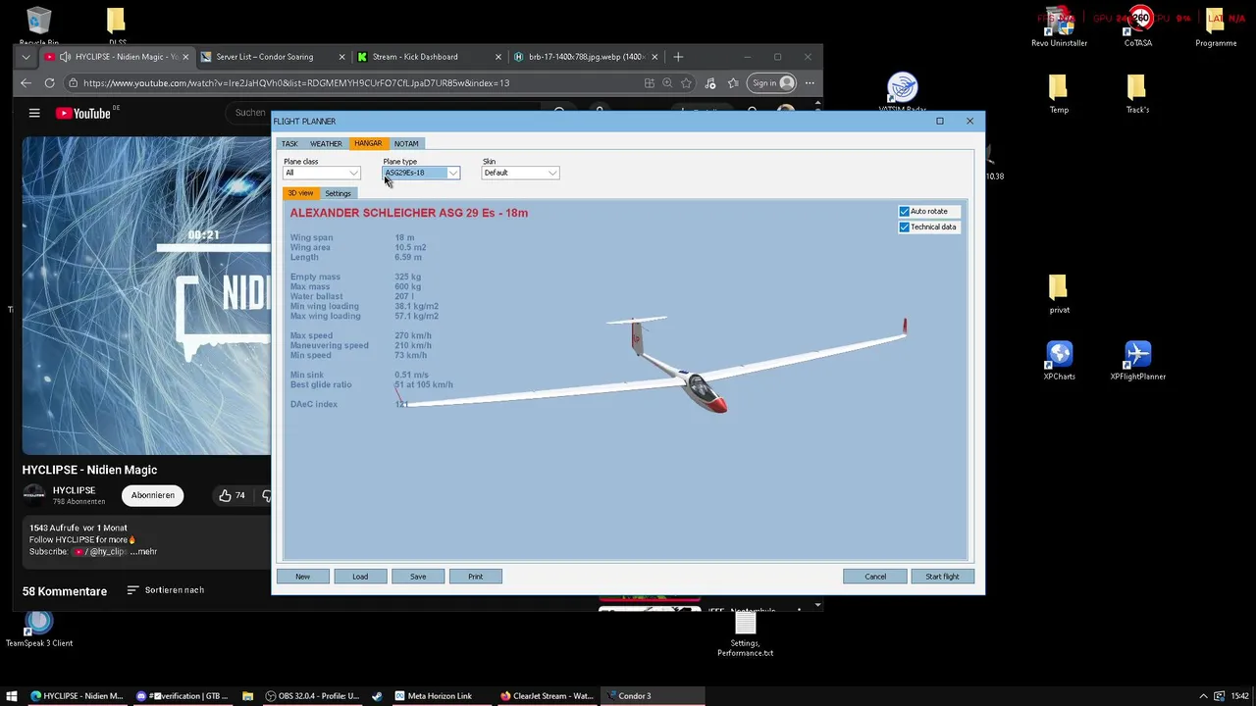The width and height of the screenshot is (1256, 706).
Task: Click the Abonnieren subscribe button
Action: tap(153, 495)
